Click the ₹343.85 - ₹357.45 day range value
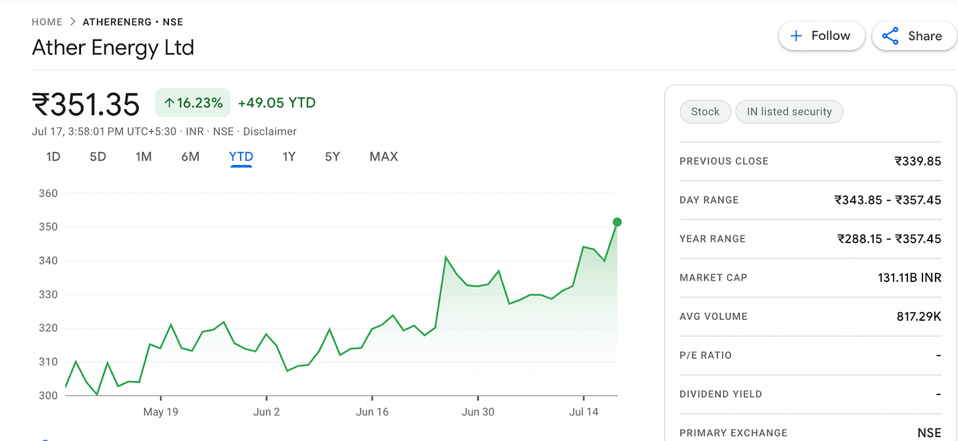The height and width of the screenshot is (441, 958). (888, 200)
